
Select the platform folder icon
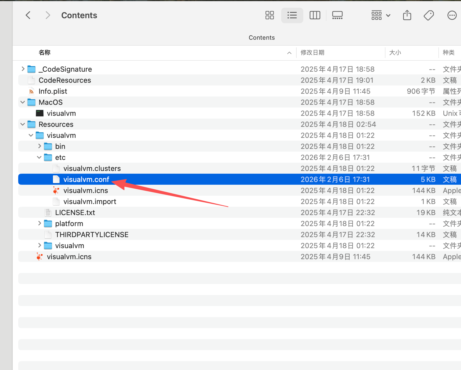(48, 223)
